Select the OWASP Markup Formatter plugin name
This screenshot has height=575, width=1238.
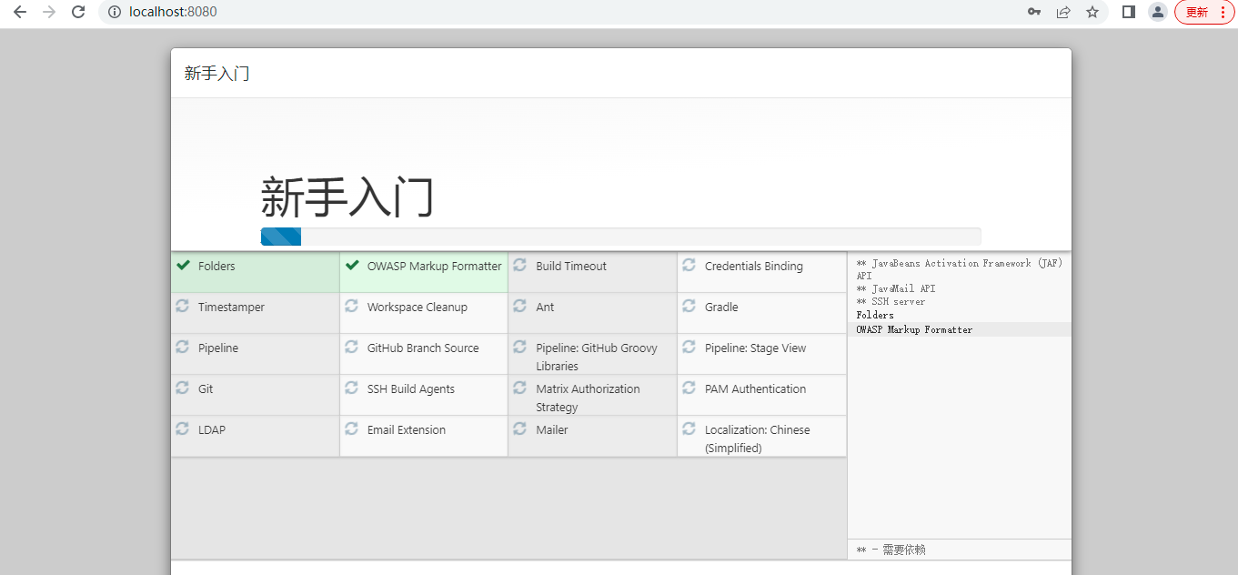(434, 267)
